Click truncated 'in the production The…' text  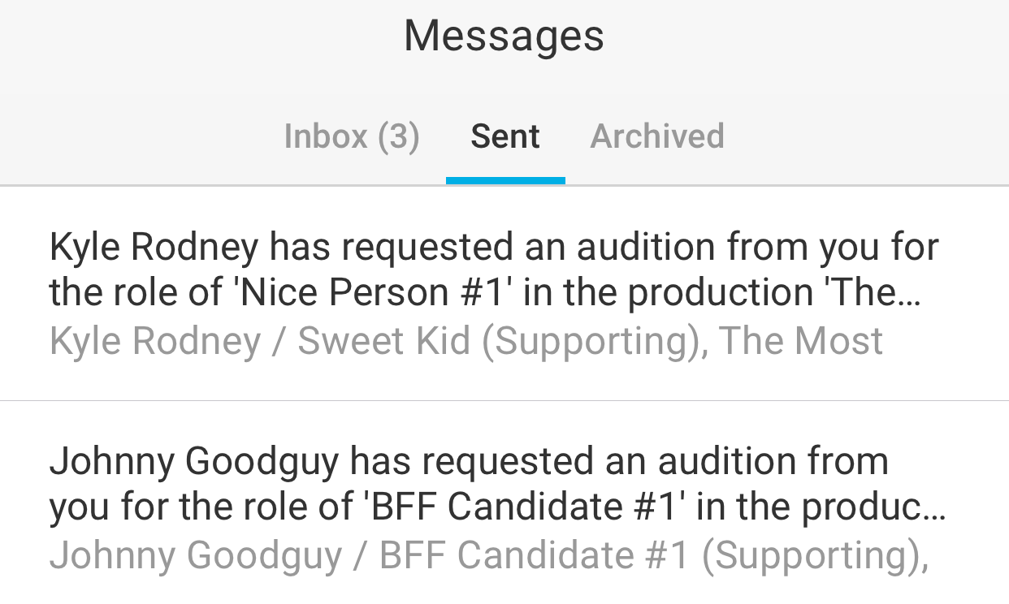tap(721, 293)
